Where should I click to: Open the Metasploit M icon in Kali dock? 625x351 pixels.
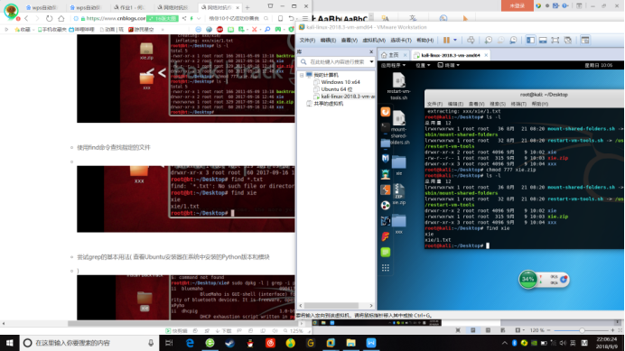pos(386,159)
